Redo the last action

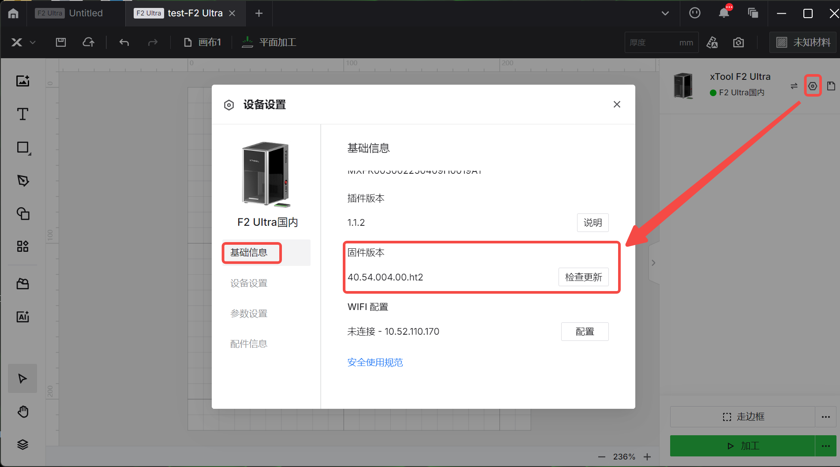click(x=153, y=42)
